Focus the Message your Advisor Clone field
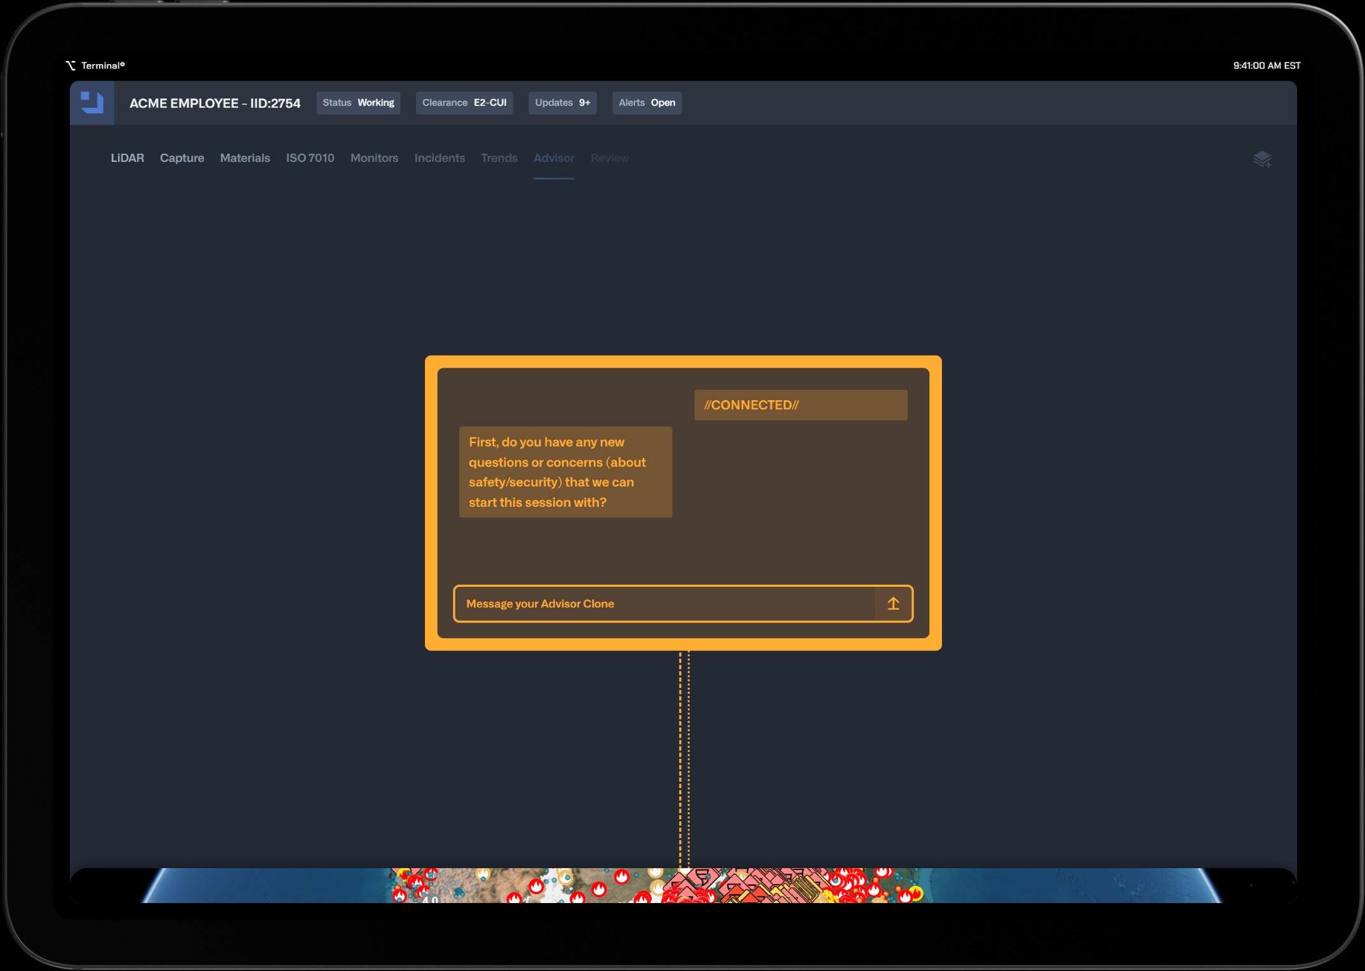Viewport: 1365px width, 971px height. click(664, 604)
